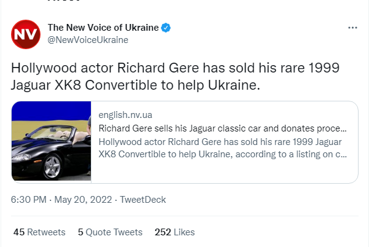The width and height of the screenshot is (369, 247).
Task: Open the three-dot more options menu
Action: (352, 28)
